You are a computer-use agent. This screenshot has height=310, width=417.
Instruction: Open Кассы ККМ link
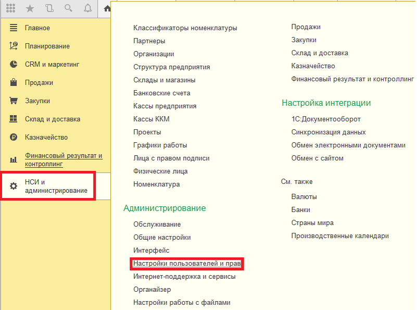coord(151,119)
